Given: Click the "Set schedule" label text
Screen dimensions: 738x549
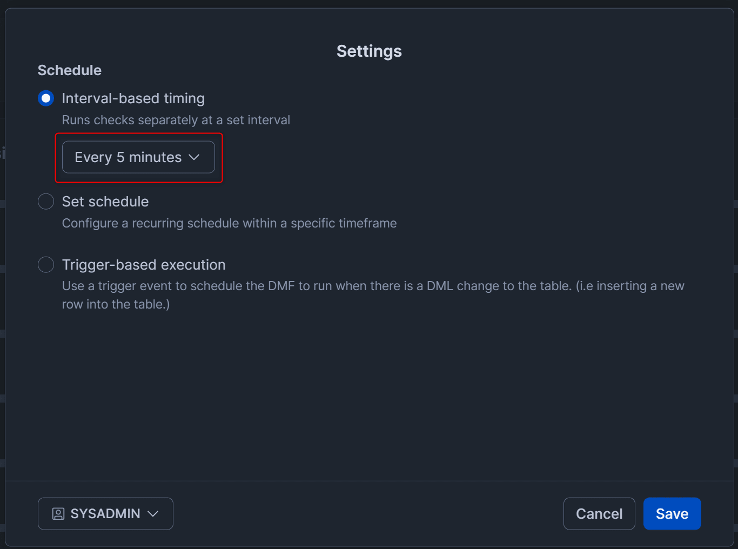Looking at the screenshot, I should [105, 202].
